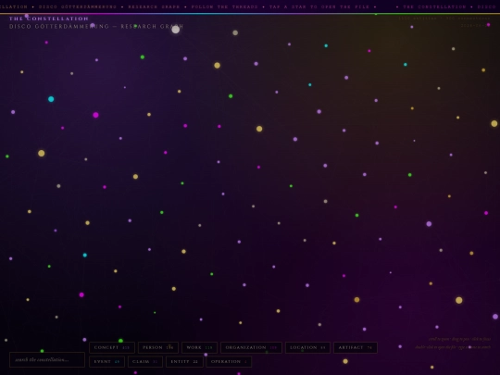Viewport: 500px width, 375px height.
Task: Open the big white star beside the subtitle
Action: [176, 30]
